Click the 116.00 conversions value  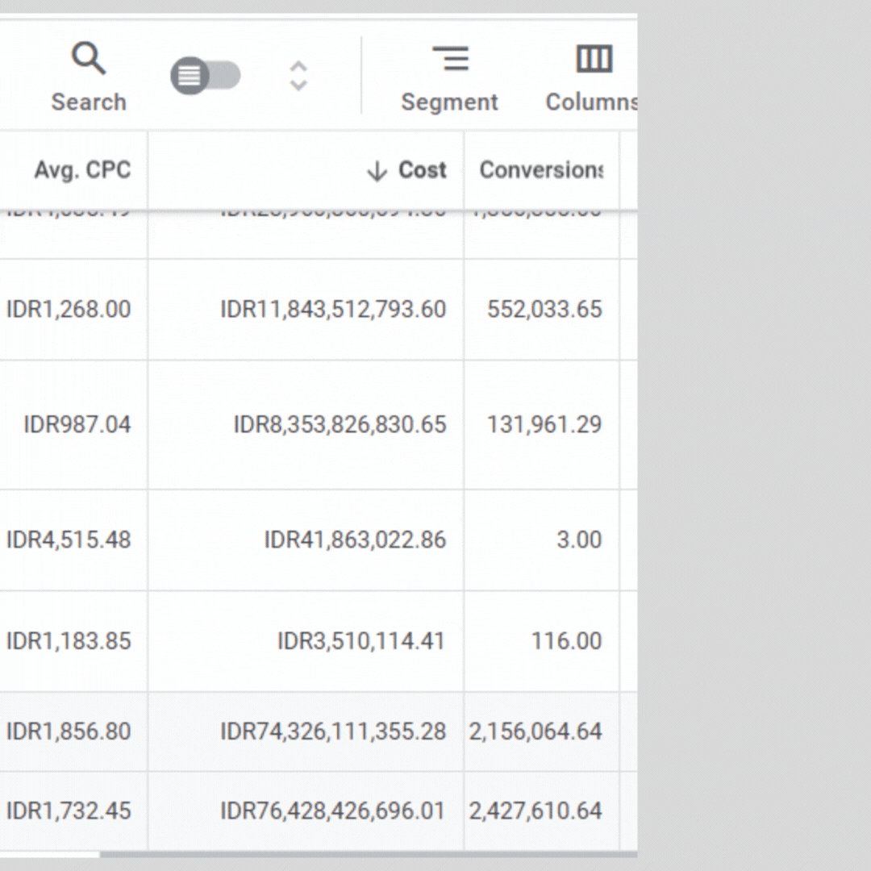point(566,641)
